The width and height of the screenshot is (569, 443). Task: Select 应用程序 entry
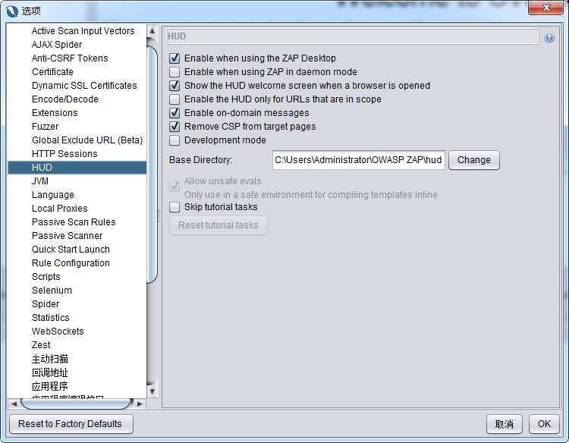[x=50, y=386]
